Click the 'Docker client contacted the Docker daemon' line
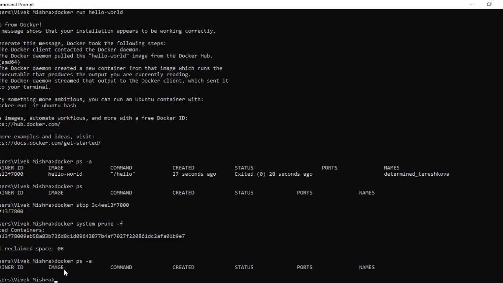 coord(70,50)
